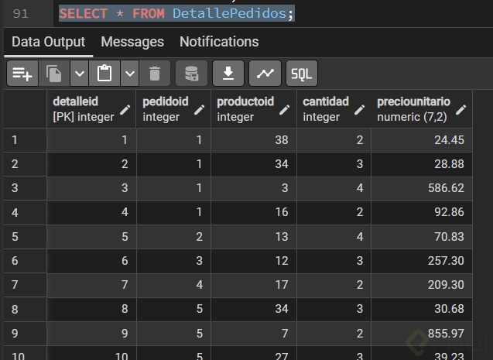Select the Data Output tab

[x=48, y=42]
